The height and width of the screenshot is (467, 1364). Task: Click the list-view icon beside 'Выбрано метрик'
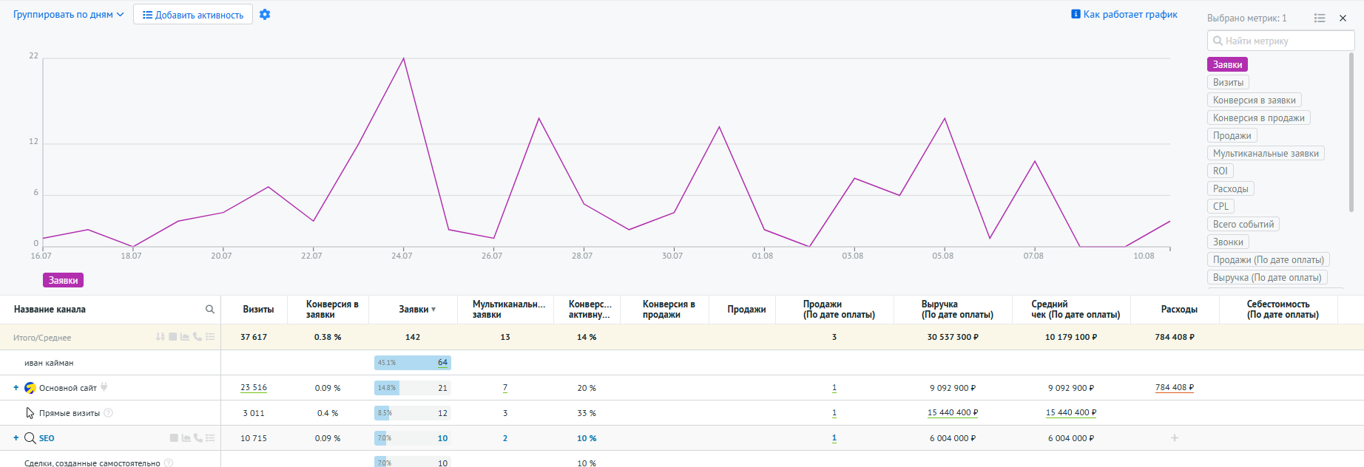[x=1320, y=18]
